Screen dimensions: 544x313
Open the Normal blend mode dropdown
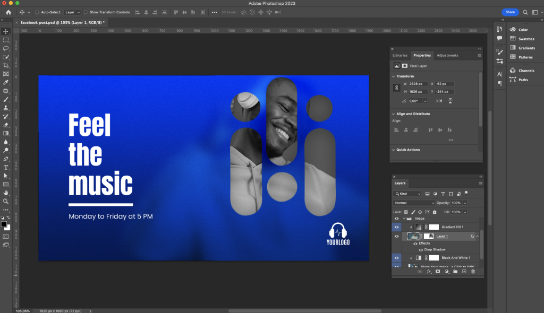click(414, 203)
